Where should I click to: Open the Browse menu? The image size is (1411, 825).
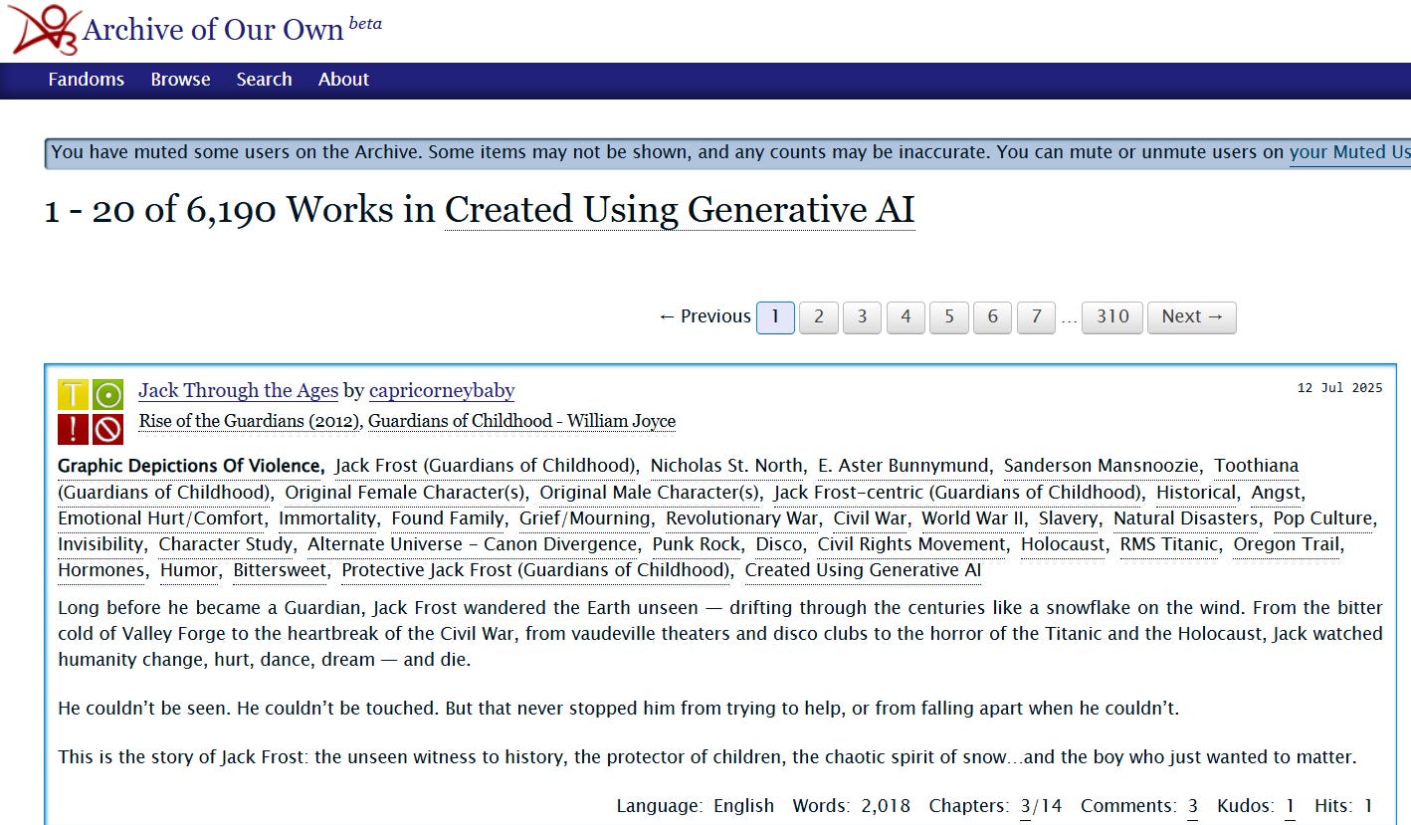coord(180,80)
